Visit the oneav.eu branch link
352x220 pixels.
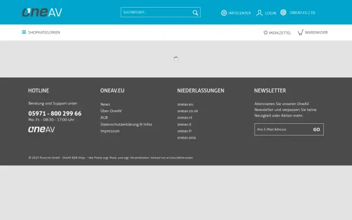(185, 104)
